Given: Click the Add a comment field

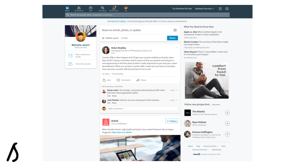Looking at the screenshot, I should [x=142, y=109].
